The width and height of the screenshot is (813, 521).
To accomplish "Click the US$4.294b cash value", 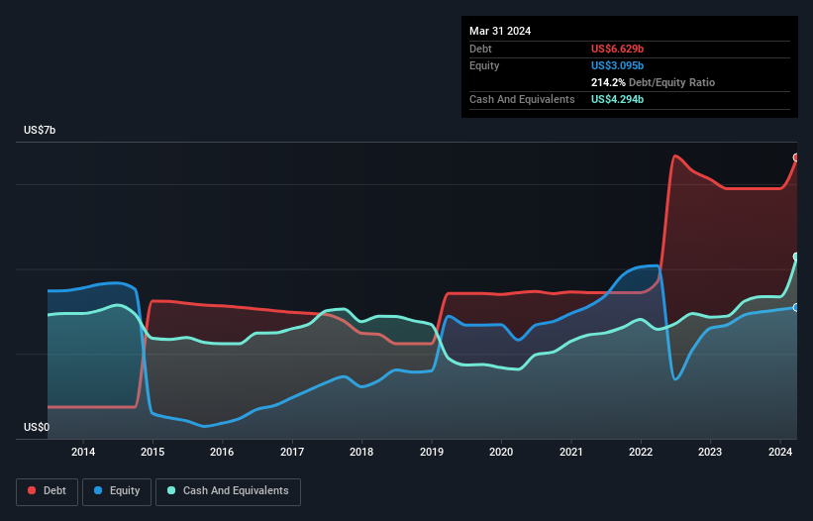I will pyautogui.click(x=617, y=99).
